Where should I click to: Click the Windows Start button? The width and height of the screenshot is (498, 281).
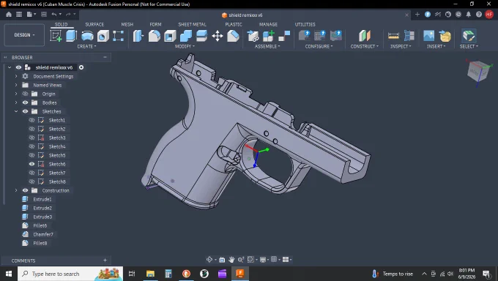point(9,274)
